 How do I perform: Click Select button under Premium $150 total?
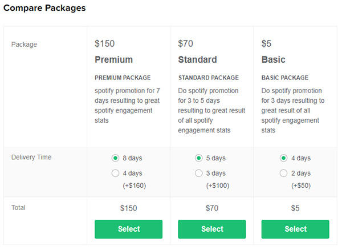pyautogui.click(x=128, y=229)
